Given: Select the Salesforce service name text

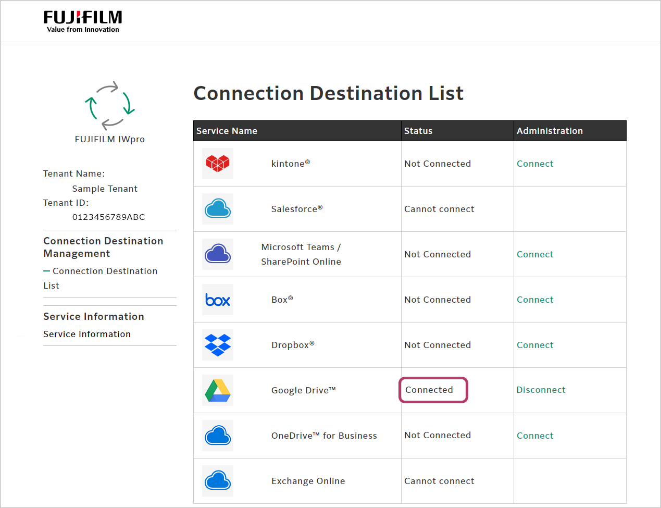Looking at the screenshot, I should coord(297,209).
